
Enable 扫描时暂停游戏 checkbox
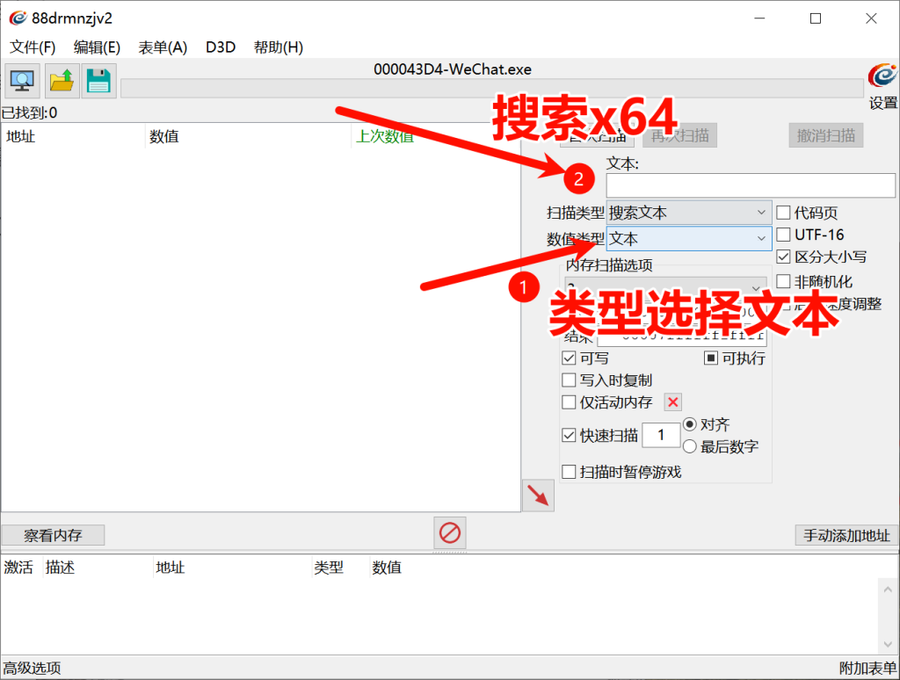[x=569, y=472]
